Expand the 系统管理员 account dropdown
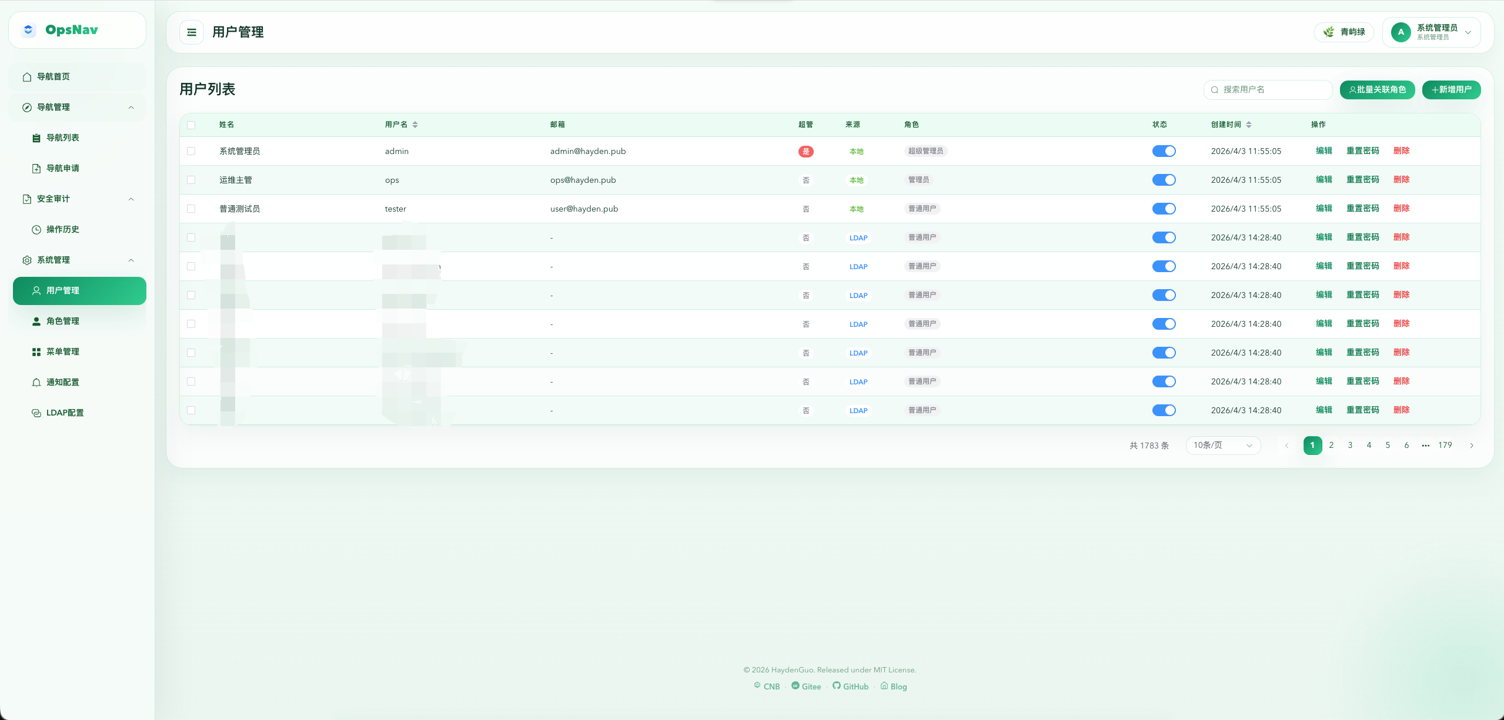This screenshot has width=1504, height=720. [1468, 32]
